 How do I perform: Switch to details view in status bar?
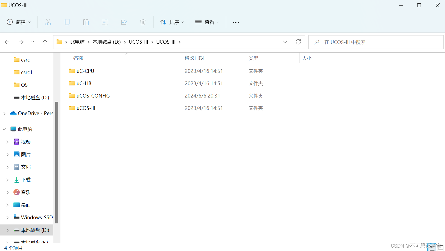coord(432,248)
